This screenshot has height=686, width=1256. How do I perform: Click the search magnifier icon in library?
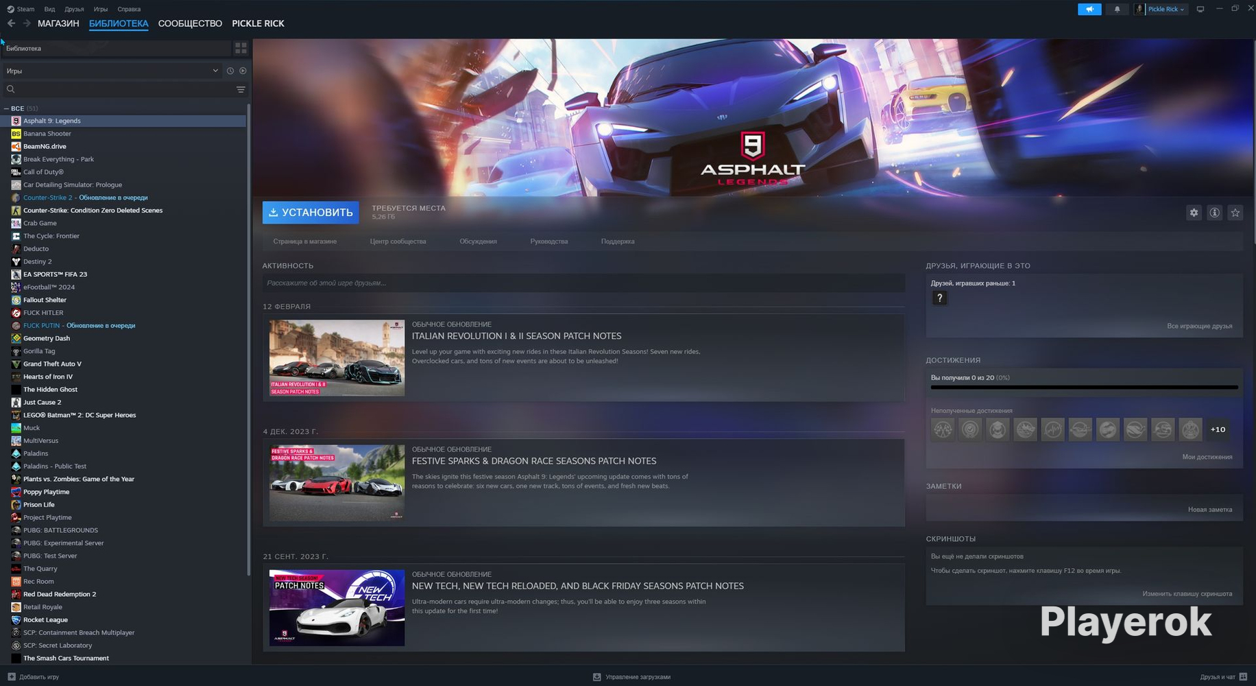tap(10, 89)
